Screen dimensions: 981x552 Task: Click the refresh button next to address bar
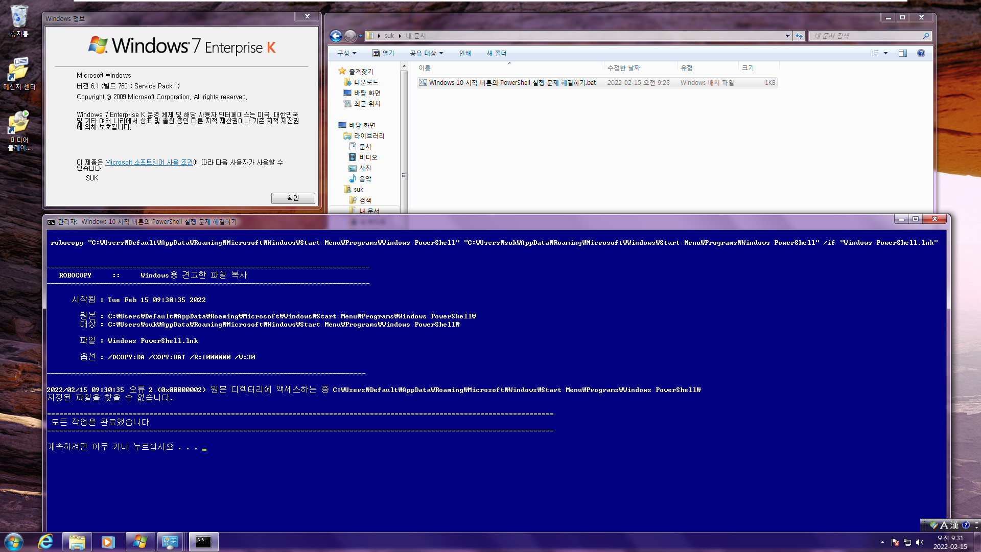pyautogui.click(x=799, y=36)
